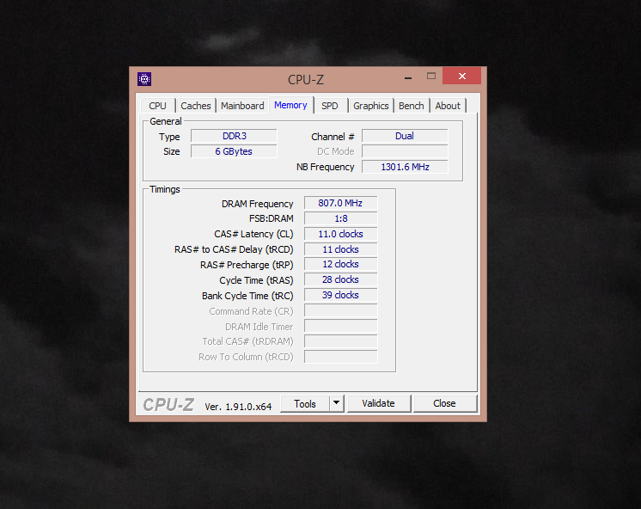This screenshot has height=509, width=641.
Task: Expand the Tools dropdown arrow
Action: point(336,403)
